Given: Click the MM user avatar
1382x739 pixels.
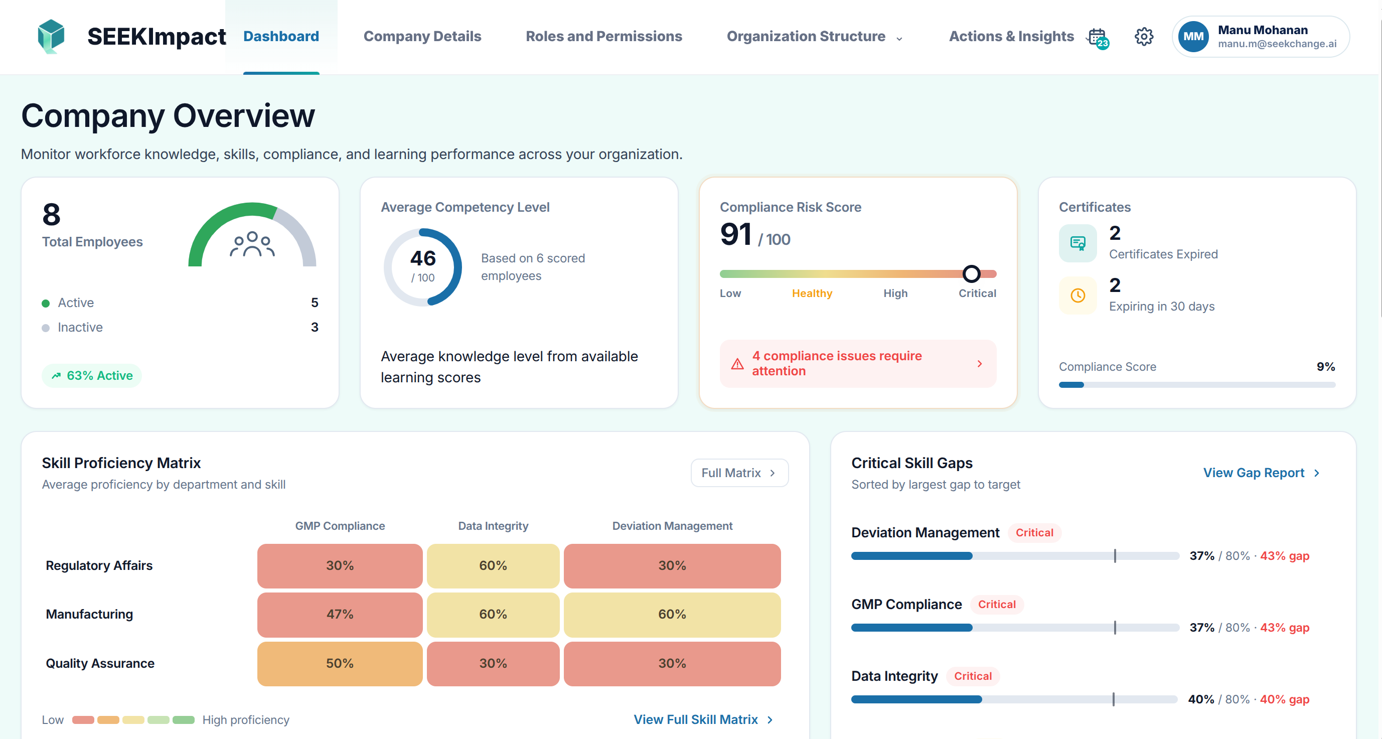Looking at the screenshot, I should [1193, 37].
